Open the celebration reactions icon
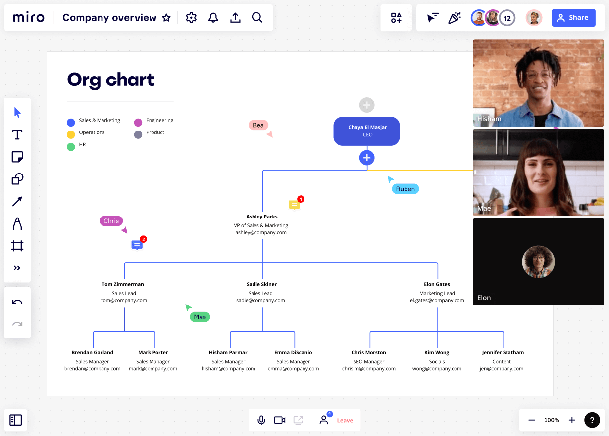The height and width of the screenshot is (436, 609). click(455, 18)
